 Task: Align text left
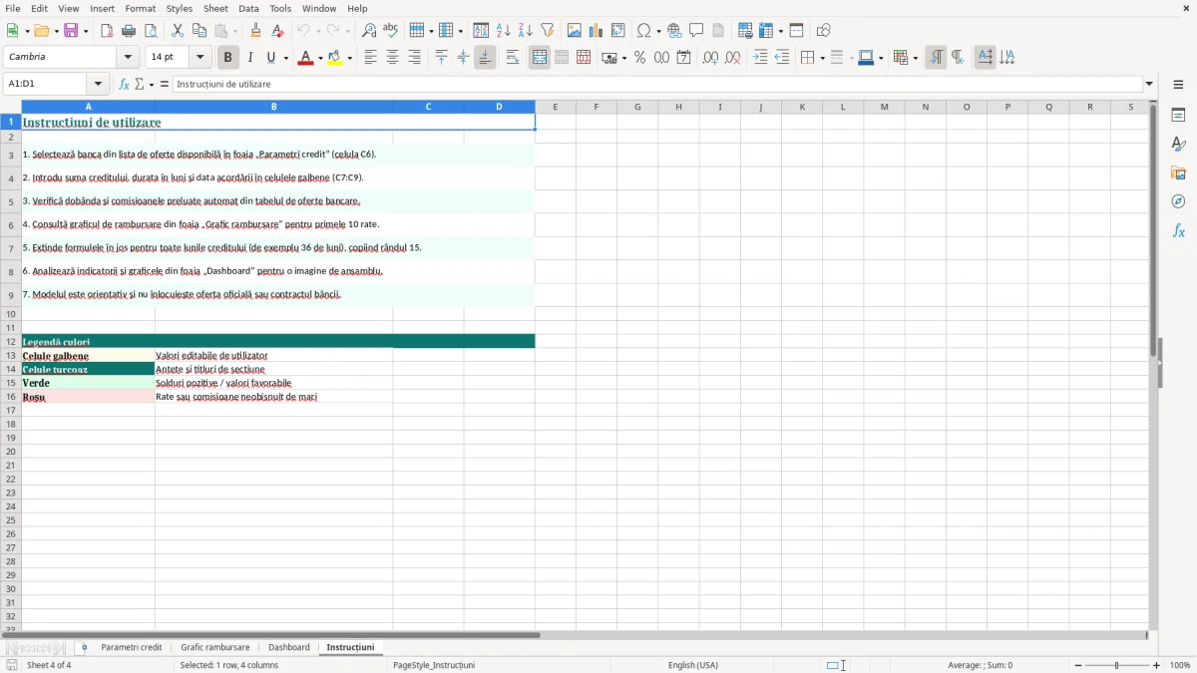point(371,58)
